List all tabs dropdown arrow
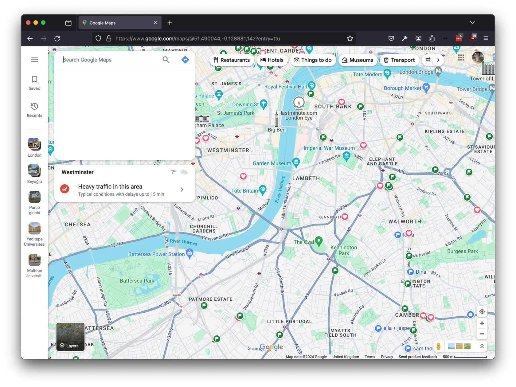The height and width of the screenshot is (387, 516). 472,22
